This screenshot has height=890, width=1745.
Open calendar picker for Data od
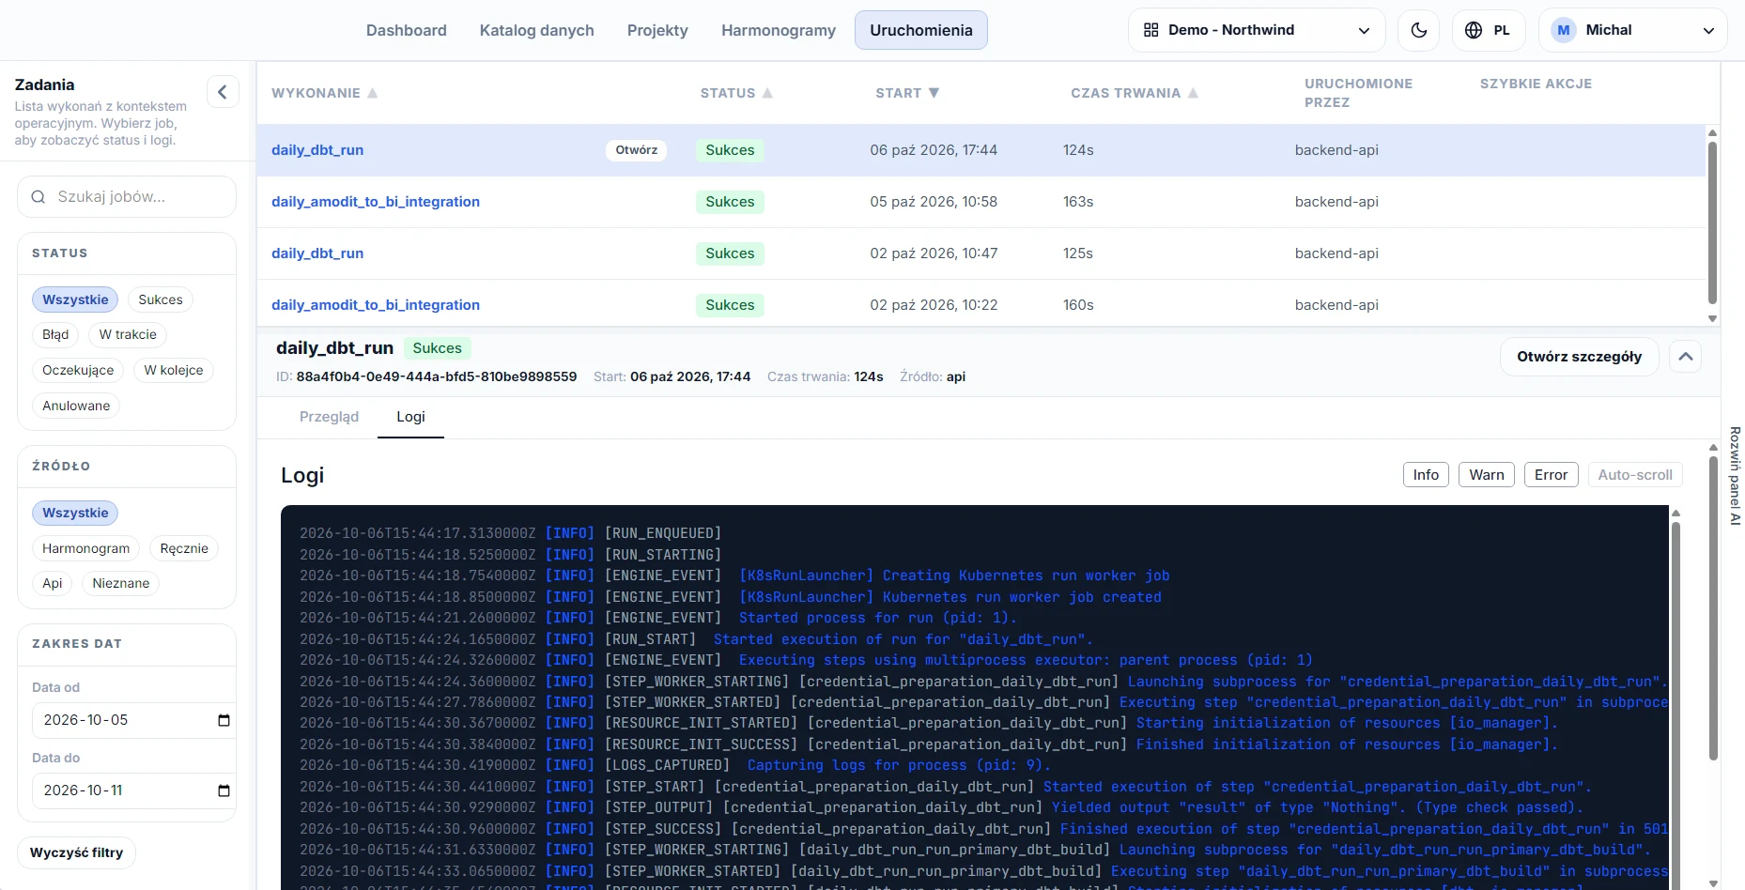[224, 720]
